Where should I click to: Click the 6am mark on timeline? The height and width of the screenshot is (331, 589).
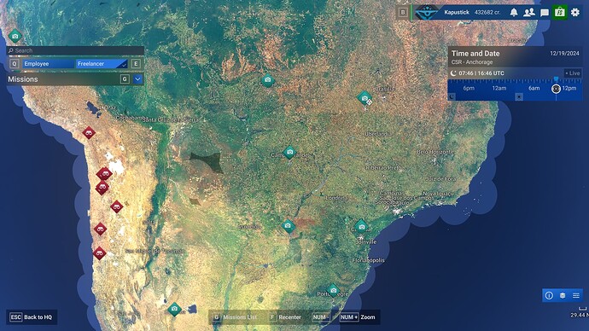[534, 88]
